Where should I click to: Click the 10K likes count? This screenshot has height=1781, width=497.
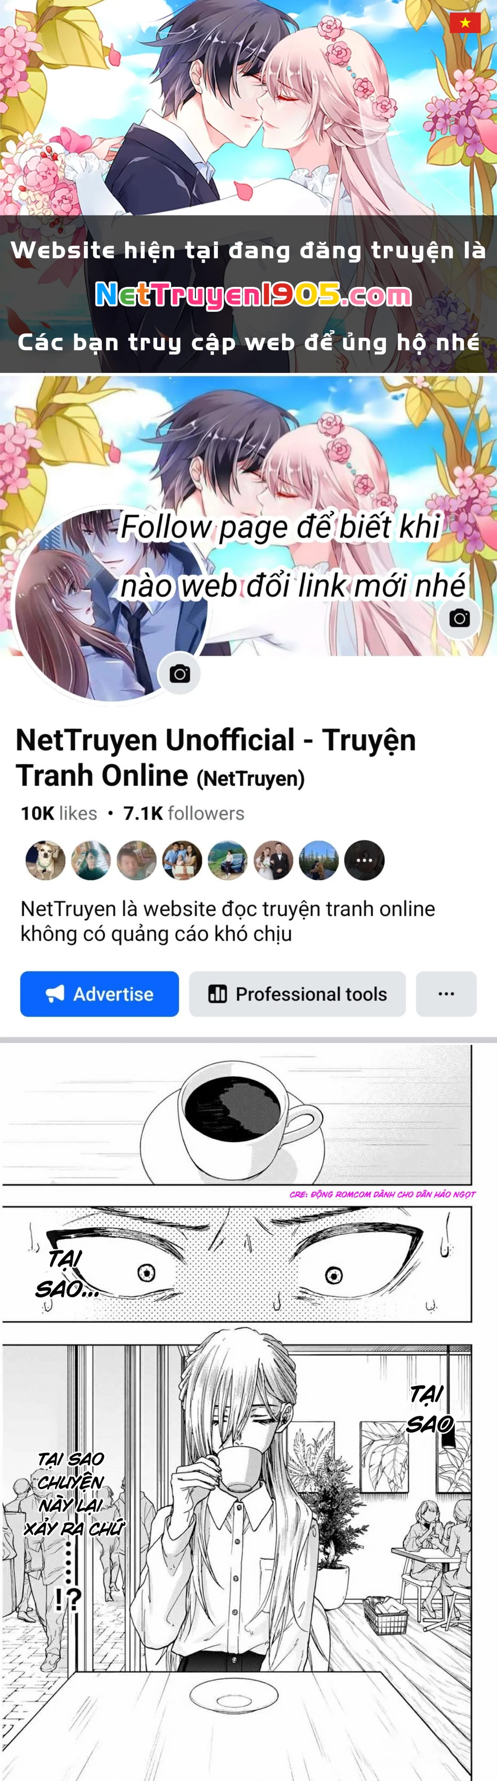(59, 813)
